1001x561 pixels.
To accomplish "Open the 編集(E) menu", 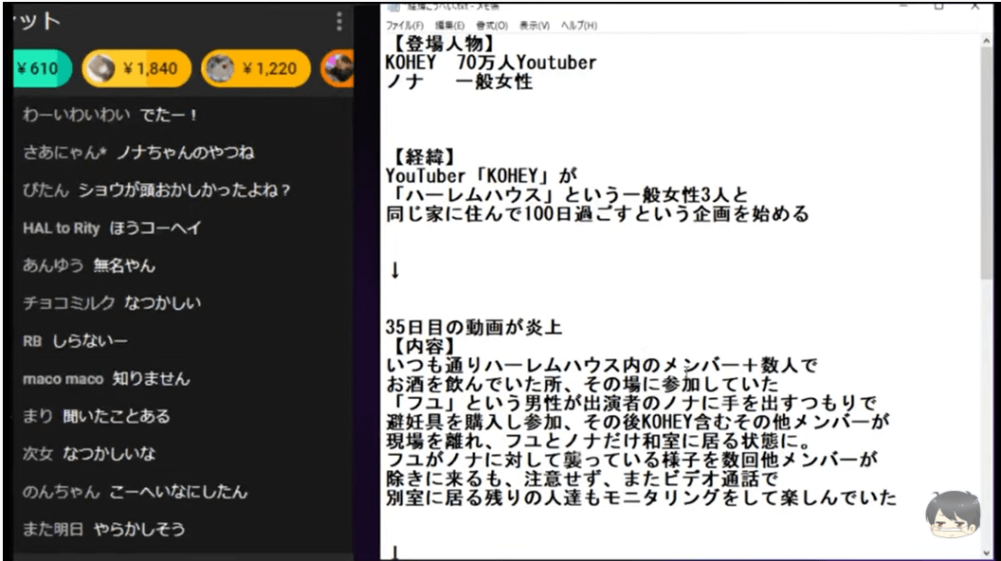I will coord(450,25).
